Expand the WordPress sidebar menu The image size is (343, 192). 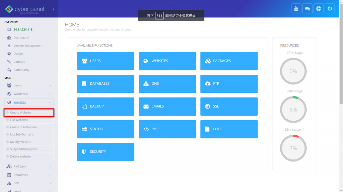[x=29, y=94]
